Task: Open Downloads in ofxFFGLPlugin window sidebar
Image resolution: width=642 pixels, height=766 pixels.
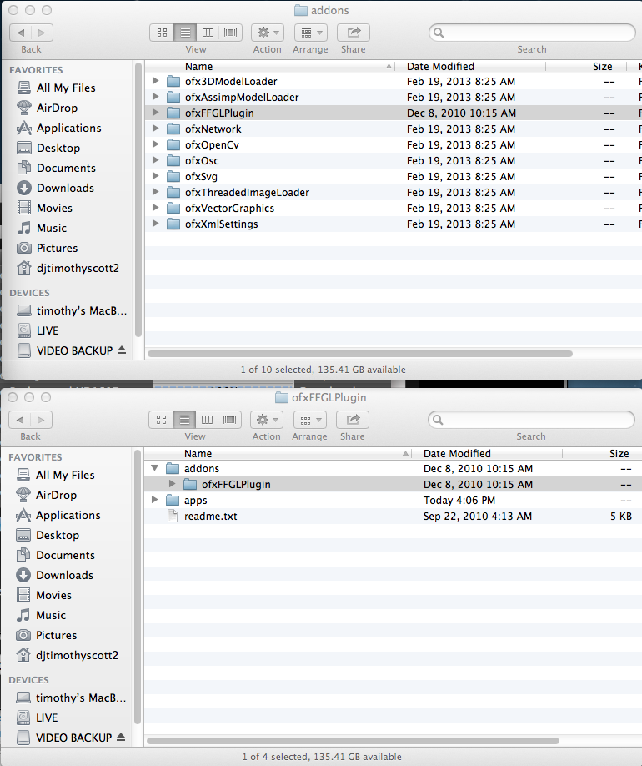Action: click(64, 575)
